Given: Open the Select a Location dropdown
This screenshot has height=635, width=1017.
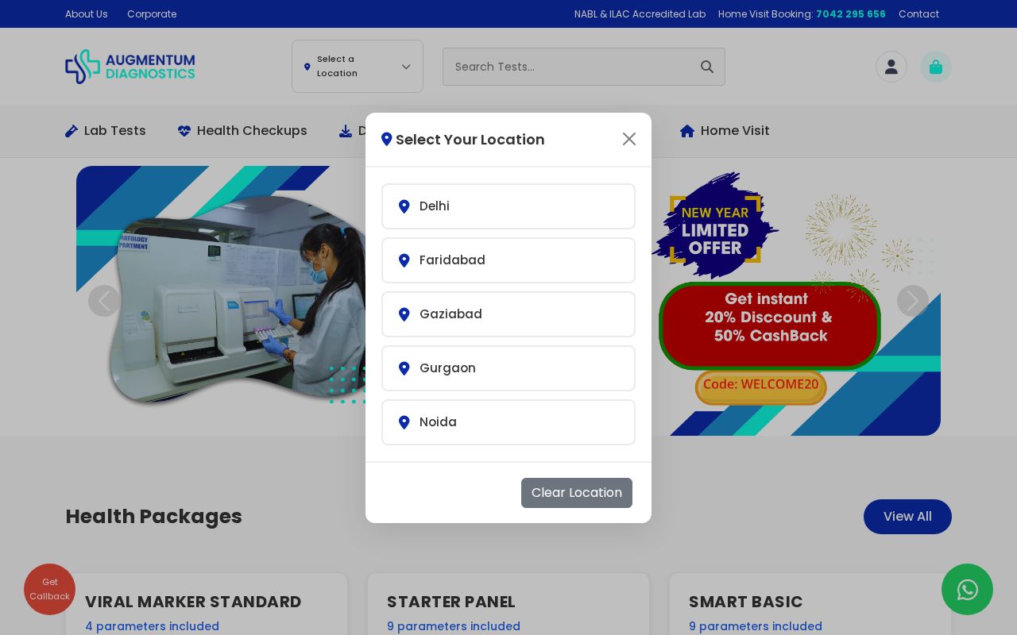Looking at the screenshot, I should click(357, 67).
